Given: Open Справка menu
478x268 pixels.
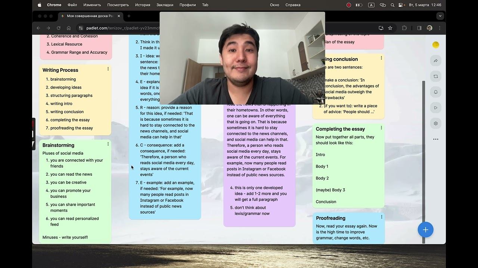Looking at the screenshot, I should 293,5.
